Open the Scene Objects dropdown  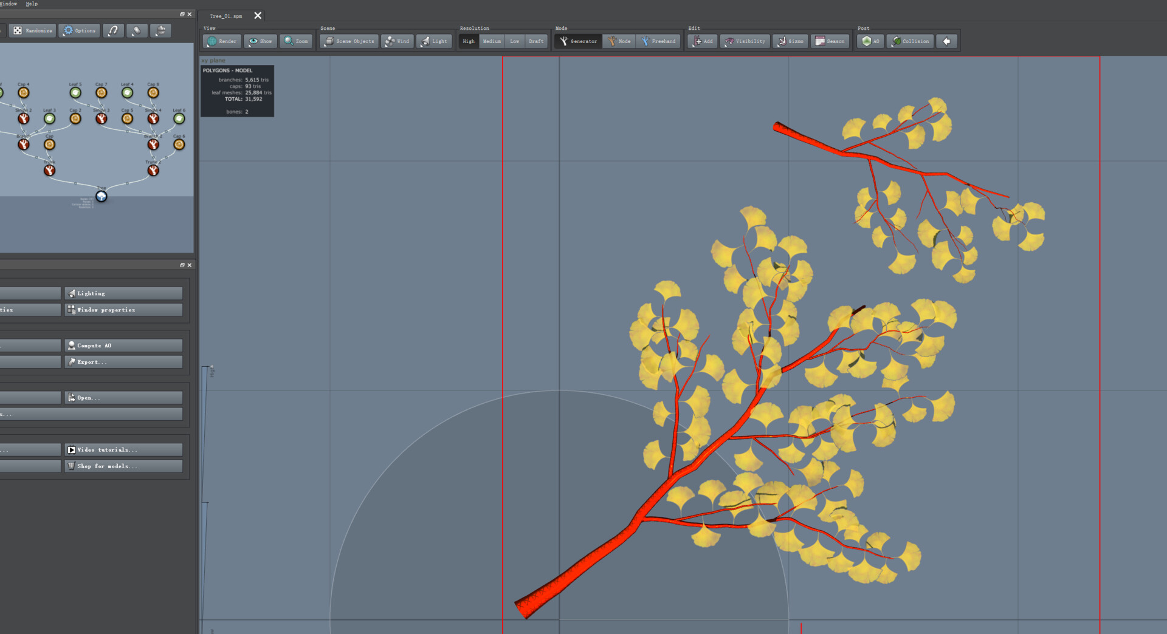pyautogui.click(x=349, y=41)
